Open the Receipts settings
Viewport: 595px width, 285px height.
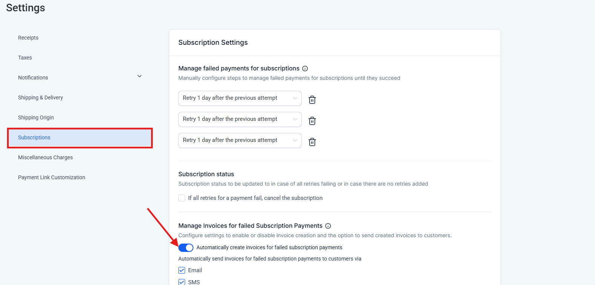(x=28, y=38)
